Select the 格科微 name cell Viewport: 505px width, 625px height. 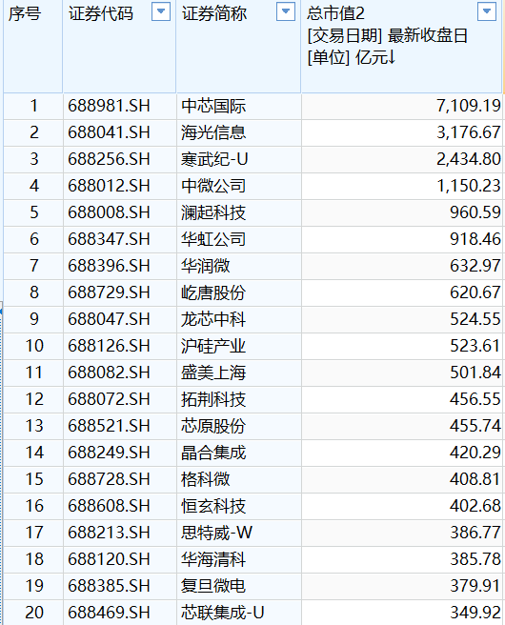click(238, 480)
